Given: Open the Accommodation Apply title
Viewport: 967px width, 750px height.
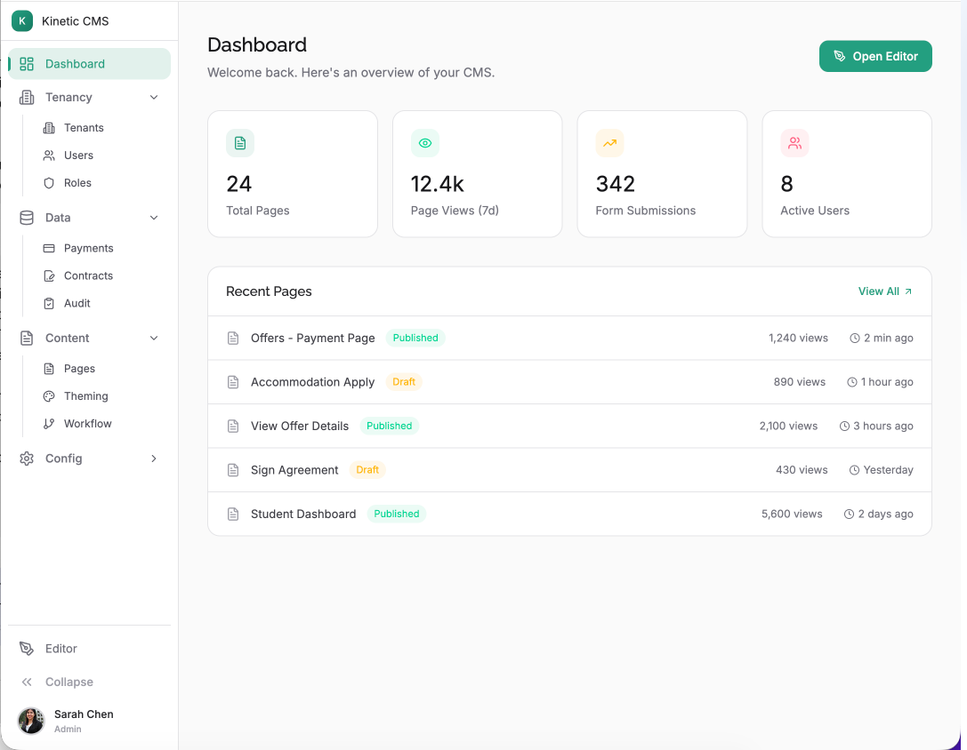Looking at the screenshot, I should pos(312,382).
